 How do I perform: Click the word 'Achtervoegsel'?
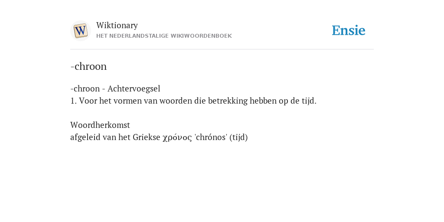pos(134,88)
